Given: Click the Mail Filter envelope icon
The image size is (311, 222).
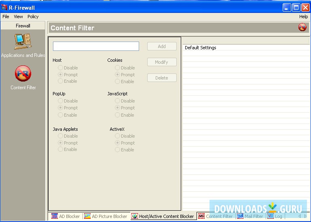Looking at the screenshot, I should tap(240, 216).
